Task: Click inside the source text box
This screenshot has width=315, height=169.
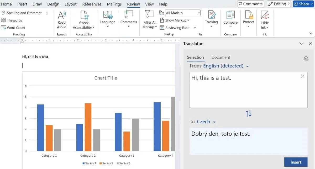Action: tap(244, 92)
